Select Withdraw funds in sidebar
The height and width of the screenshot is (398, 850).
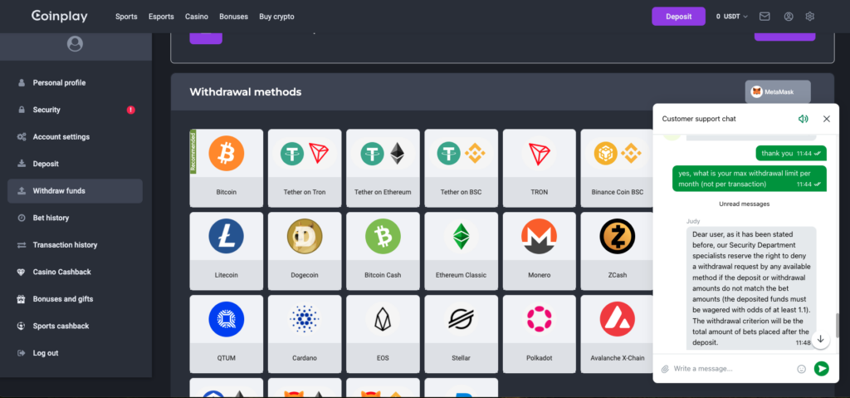coord(75,190)
